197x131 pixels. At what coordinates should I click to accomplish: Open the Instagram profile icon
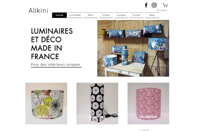pyautogui.click(x=154, y=5)
